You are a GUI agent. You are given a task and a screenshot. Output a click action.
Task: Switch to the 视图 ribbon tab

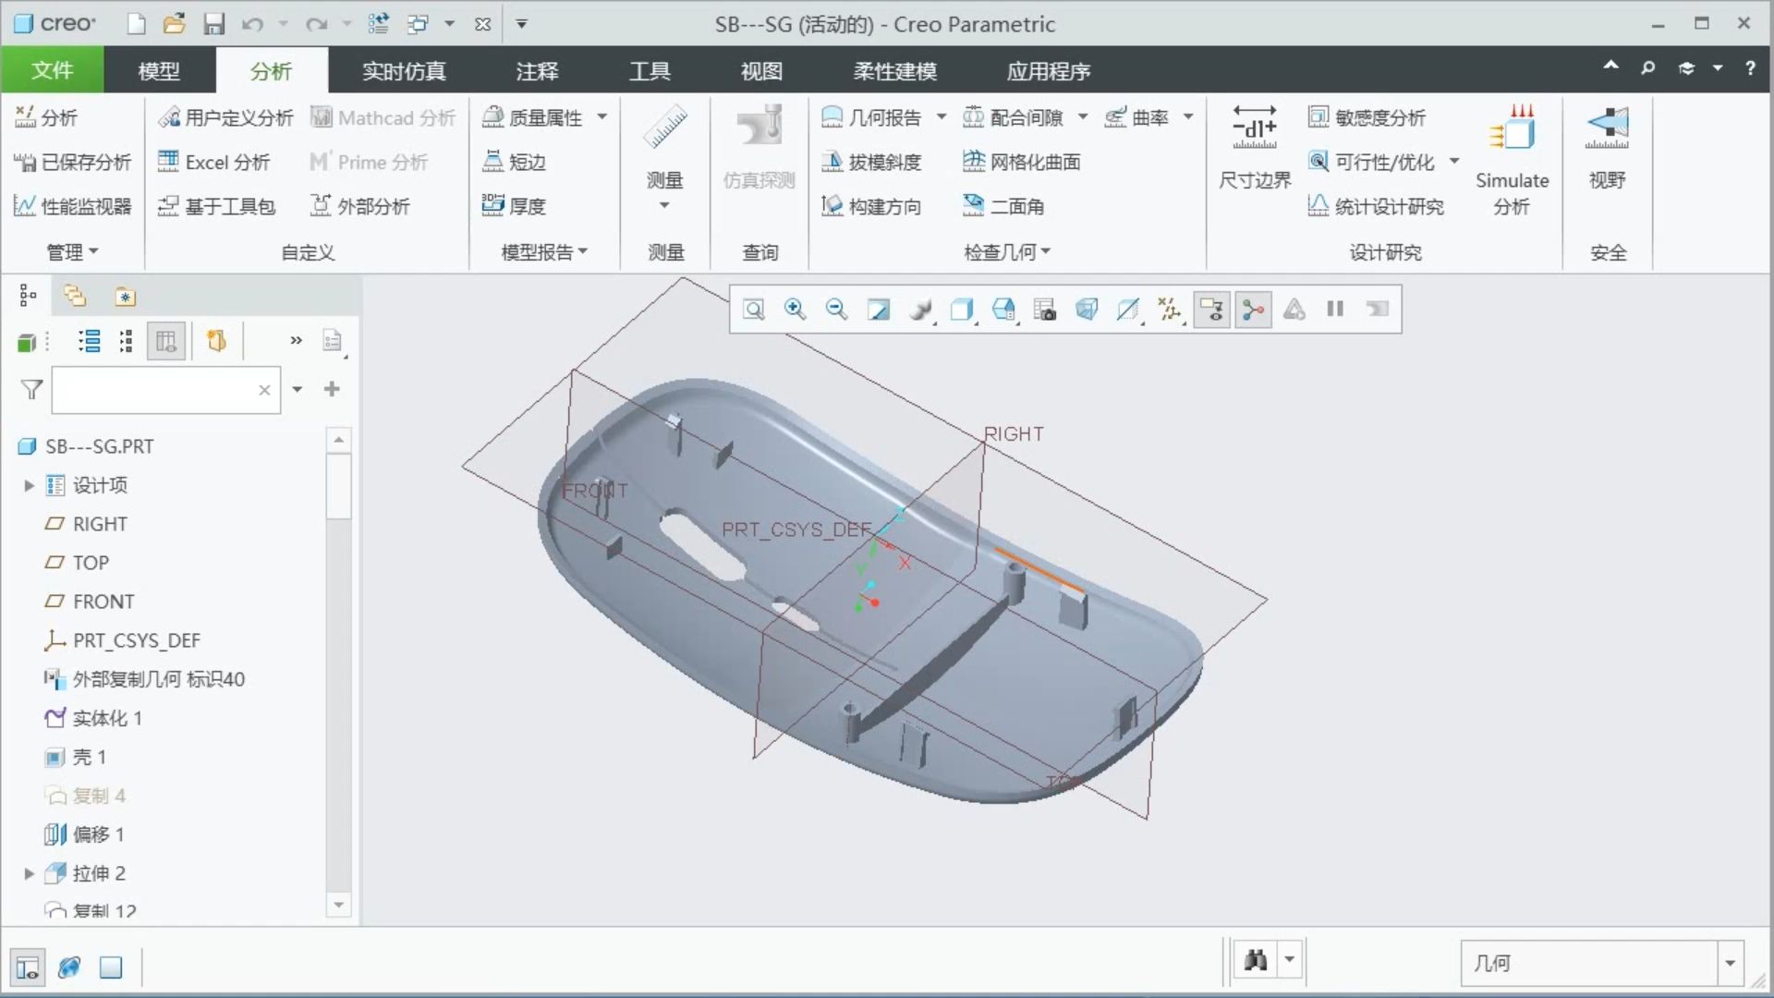[x=760, y=70]
